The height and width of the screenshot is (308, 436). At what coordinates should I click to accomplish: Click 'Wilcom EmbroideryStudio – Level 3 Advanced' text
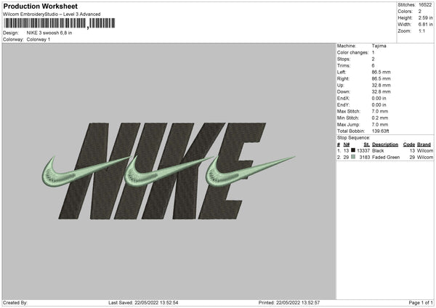(x=52, y=15)
